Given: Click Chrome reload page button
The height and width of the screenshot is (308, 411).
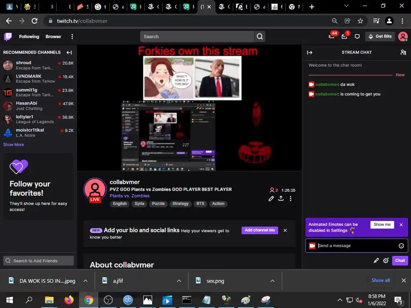Looking at the screenshot, I should [x=35, y=21].
